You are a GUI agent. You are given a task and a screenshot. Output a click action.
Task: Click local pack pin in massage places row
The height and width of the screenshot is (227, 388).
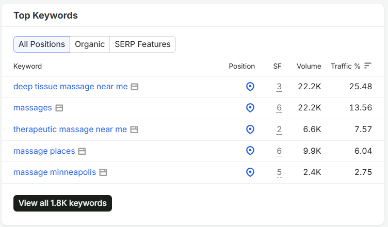tap(250, 151)
